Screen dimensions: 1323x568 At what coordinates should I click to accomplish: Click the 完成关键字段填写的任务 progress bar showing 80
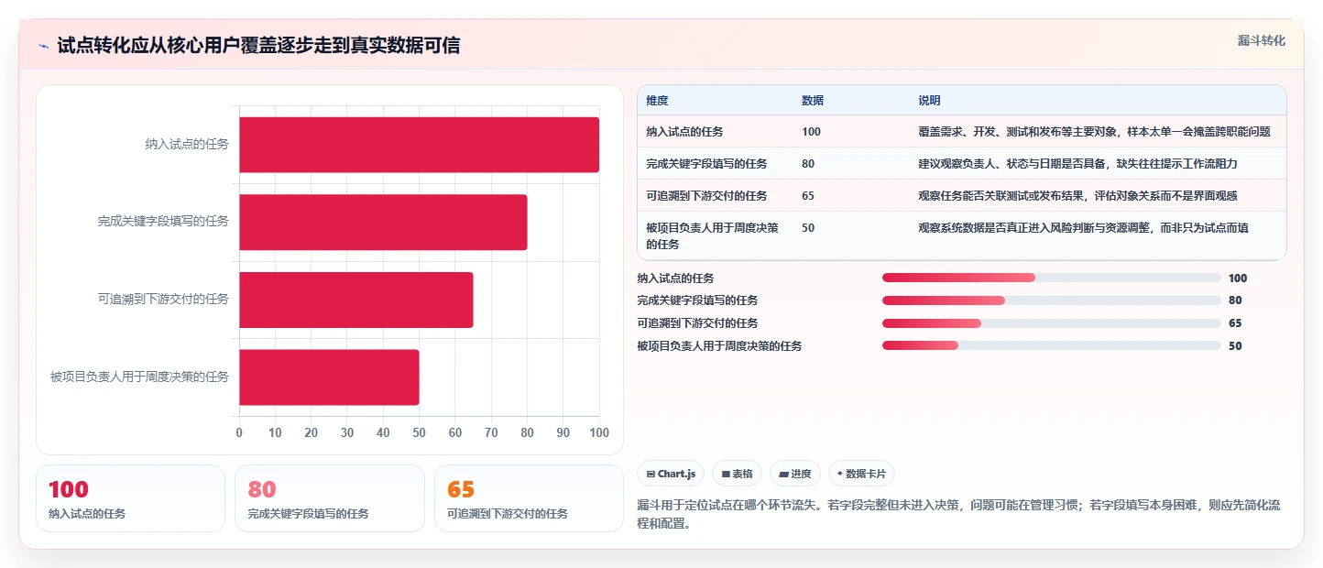(x=1051, y=300)
